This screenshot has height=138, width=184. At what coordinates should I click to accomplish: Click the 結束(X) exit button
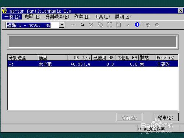[166, 117]
